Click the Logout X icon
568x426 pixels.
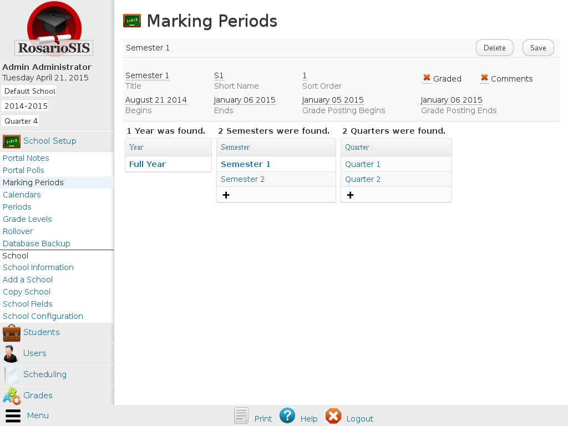coord(333,416)
